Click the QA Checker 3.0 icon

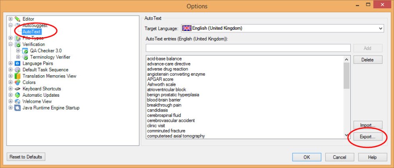point(25,51)
